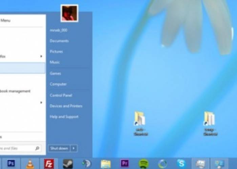
Task: Click the printer-like taskbar icon next to Skype
Action: (x=200, y=164)
